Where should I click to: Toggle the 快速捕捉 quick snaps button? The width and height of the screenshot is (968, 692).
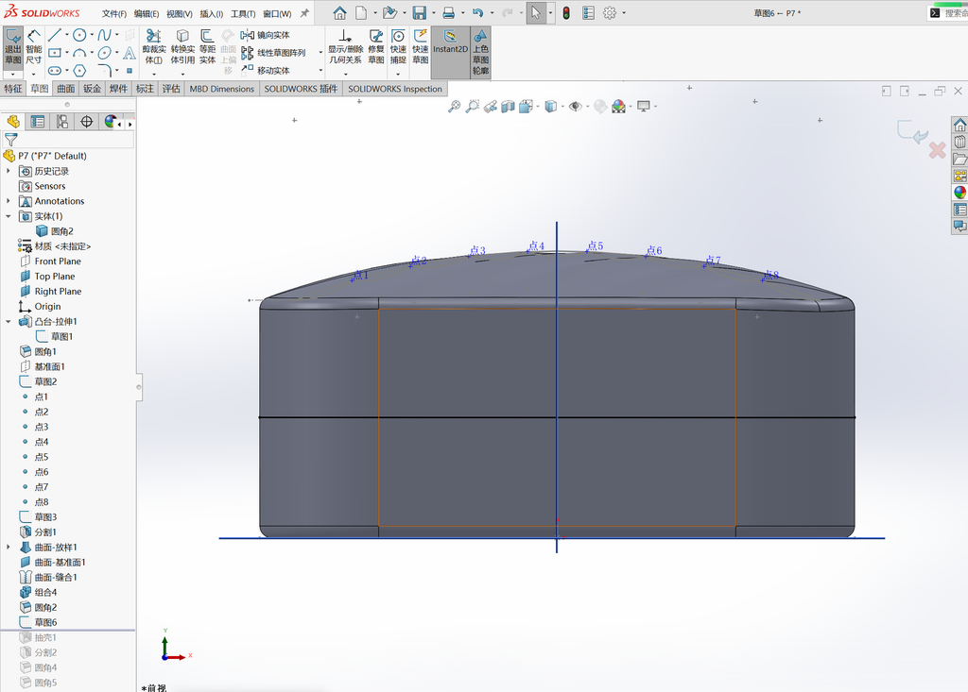coord(398,47)
